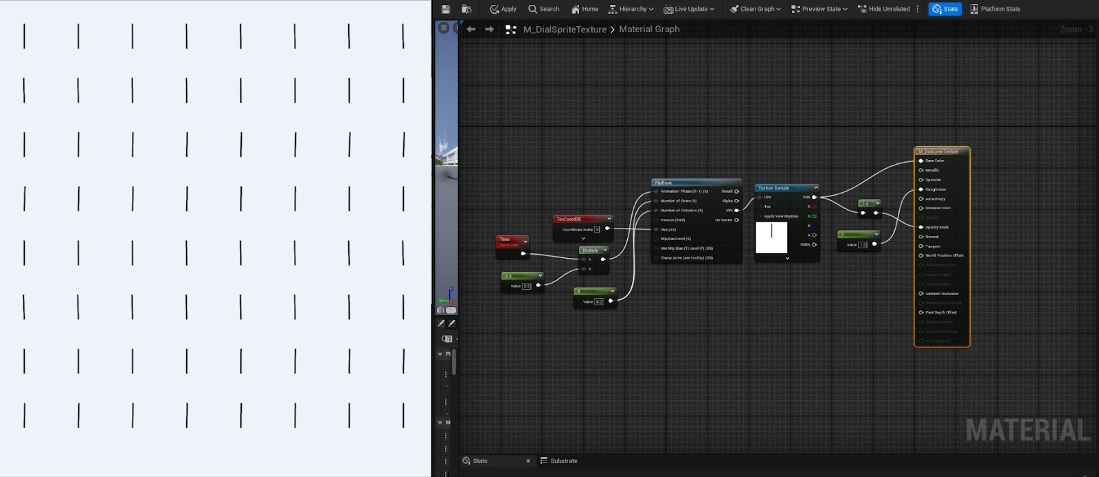Screen dimensions: 1099x477
Task: Open the Live Update dropdown
Action: pyautogui.click(x=689, y=9)
